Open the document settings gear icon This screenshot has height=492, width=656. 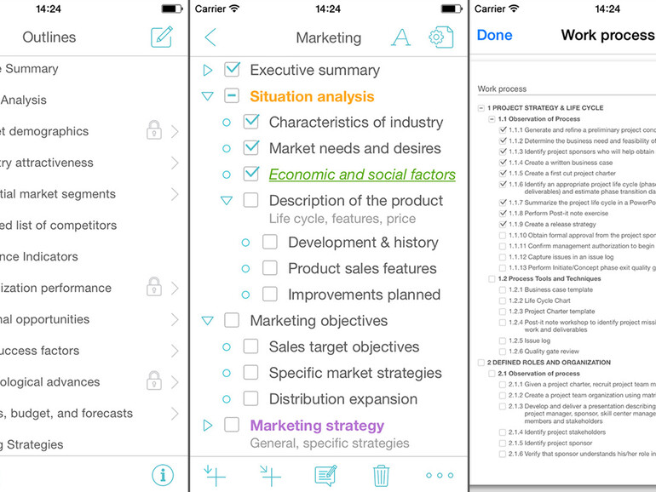pos(440,37)
